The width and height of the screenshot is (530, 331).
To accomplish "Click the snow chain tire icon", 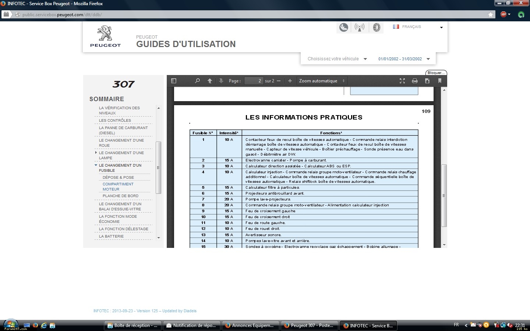I will tap(376, 28).
